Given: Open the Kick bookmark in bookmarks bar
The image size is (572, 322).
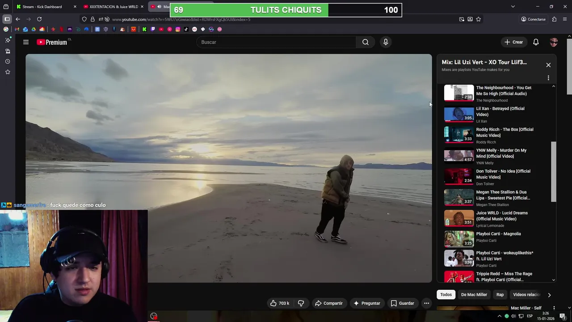Looking at the screenshot, I should (144, 29).
